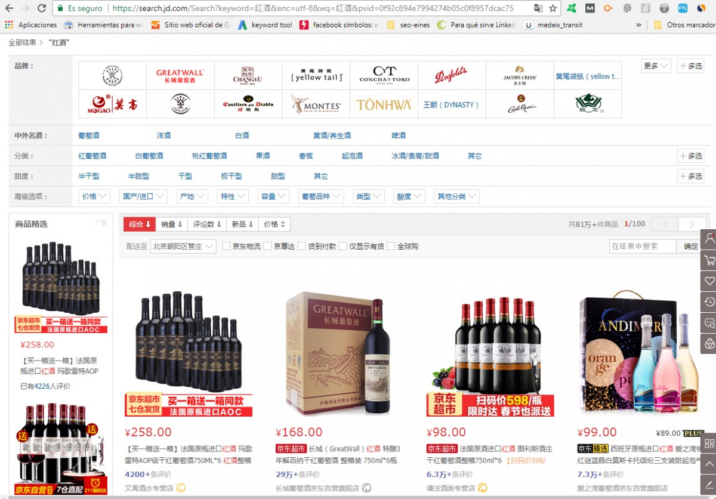Bookmark page with the star icon
The height and width of the screenshot is (499, 716).
(553, 8)
